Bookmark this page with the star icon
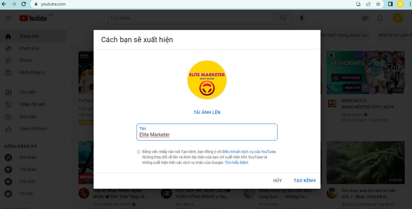 (378, 4)
